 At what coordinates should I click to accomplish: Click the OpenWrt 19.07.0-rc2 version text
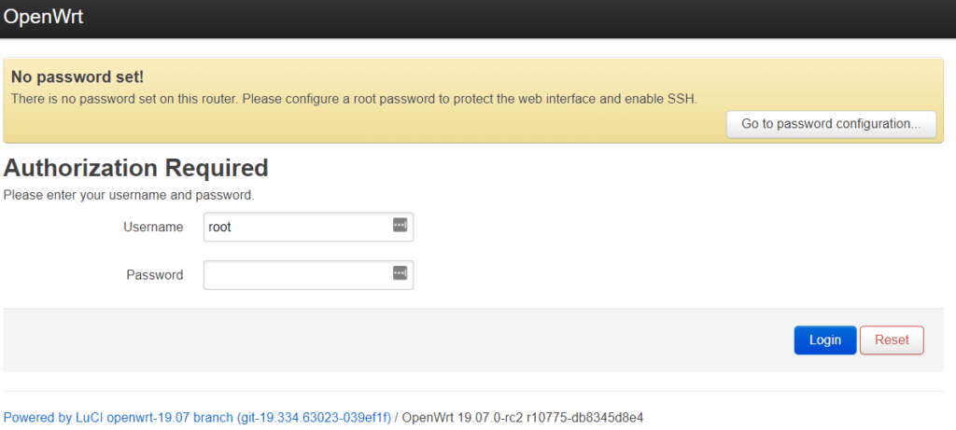(523, 418)
